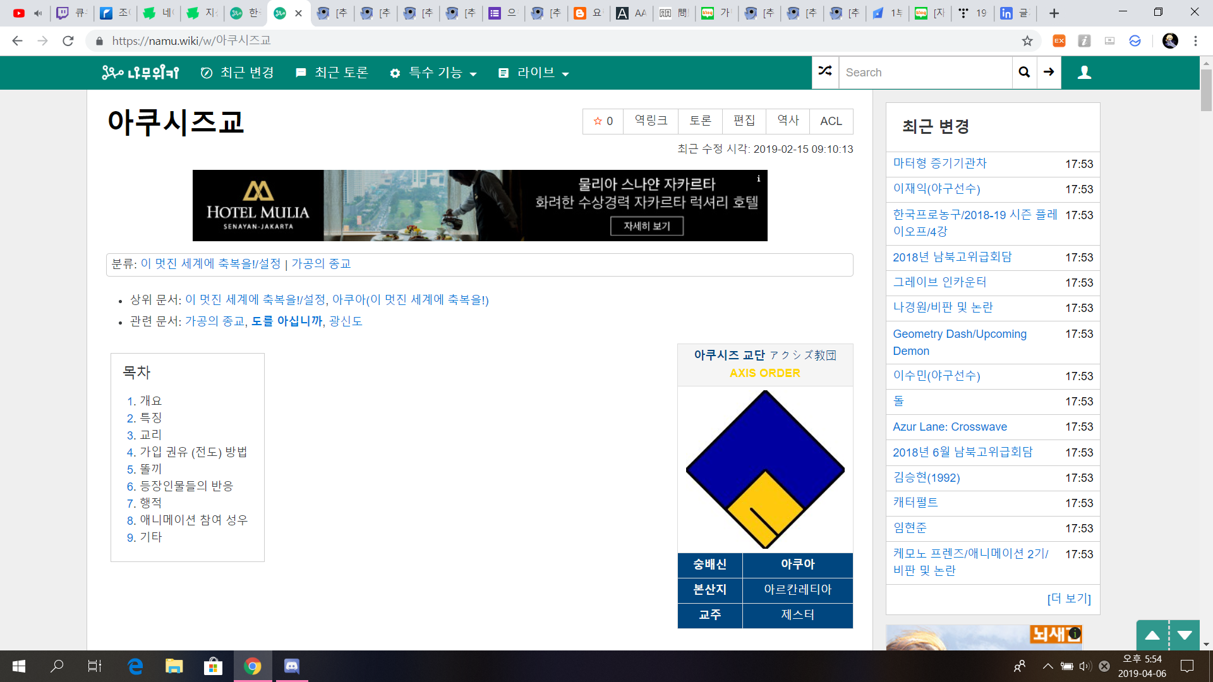This screenshot has height=682, width=1213.
Task: Open Discord from the Windows taskbar
Action: click(x=291, y=666)
